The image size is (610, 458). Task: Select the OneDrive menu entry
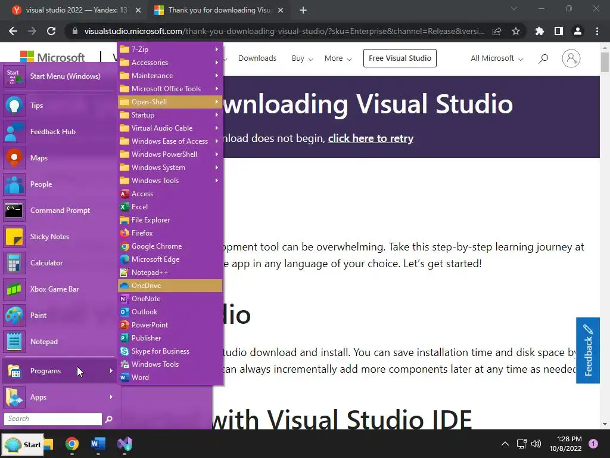[x=170, y=286]
